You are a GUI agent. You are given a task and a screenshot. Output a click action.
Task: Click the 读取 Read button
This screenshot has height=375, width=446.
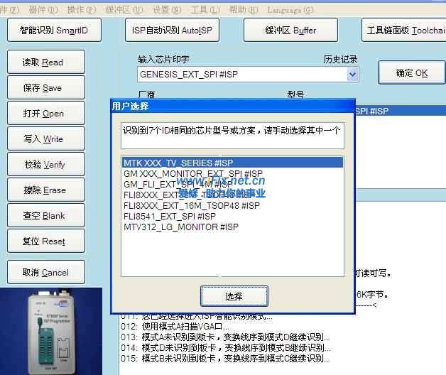coord(46,62)
